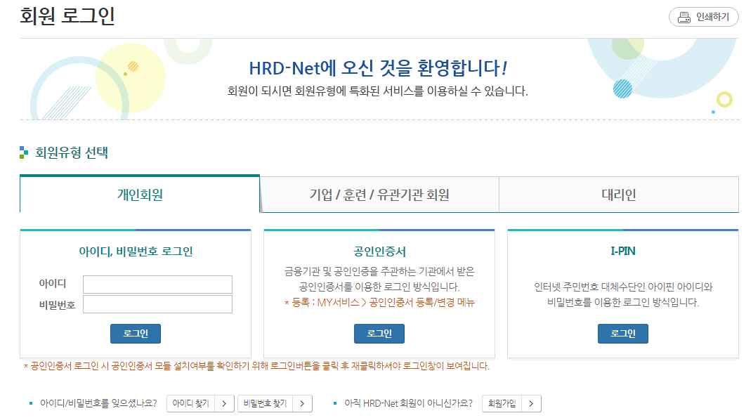Click the 아직 HRD-Net 회원이 아니신가요? text

409,403
